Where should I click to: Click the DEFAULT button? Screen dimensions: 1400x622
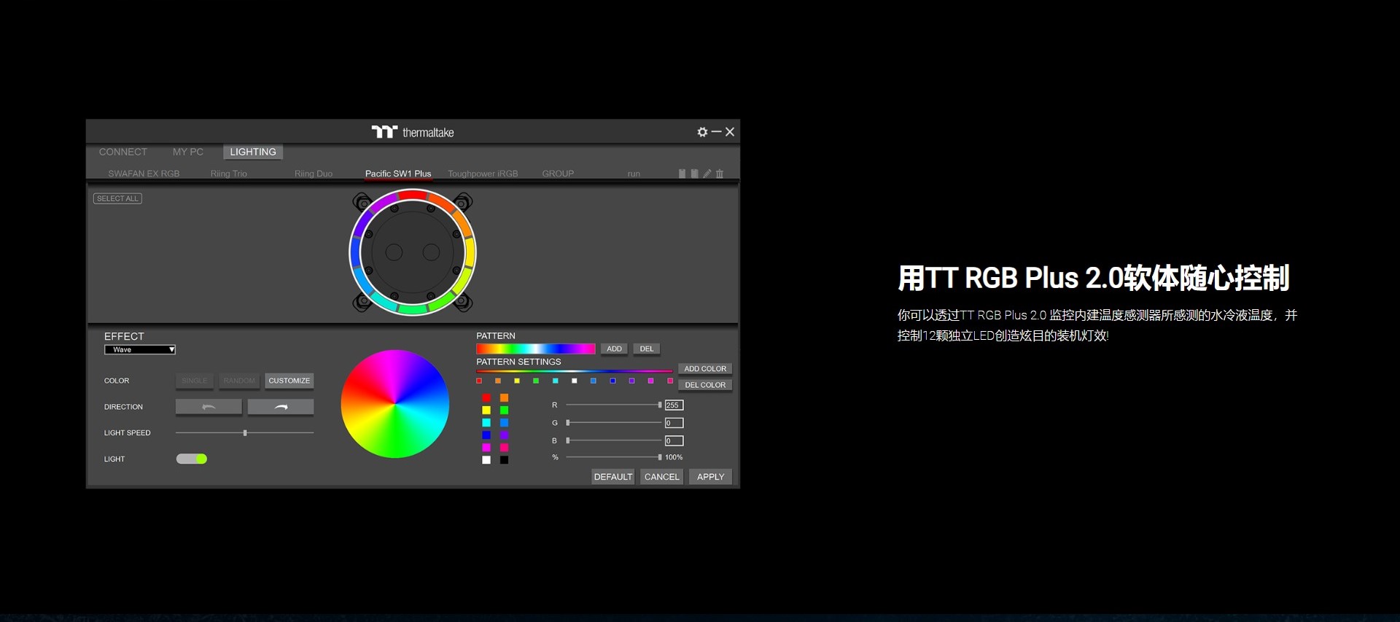click(613, 477)
